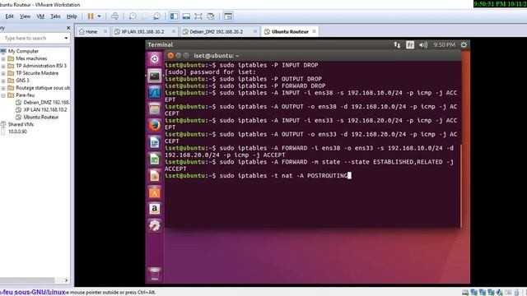Close the library panel
Screen dimensions: 527x296
[68, 28]
